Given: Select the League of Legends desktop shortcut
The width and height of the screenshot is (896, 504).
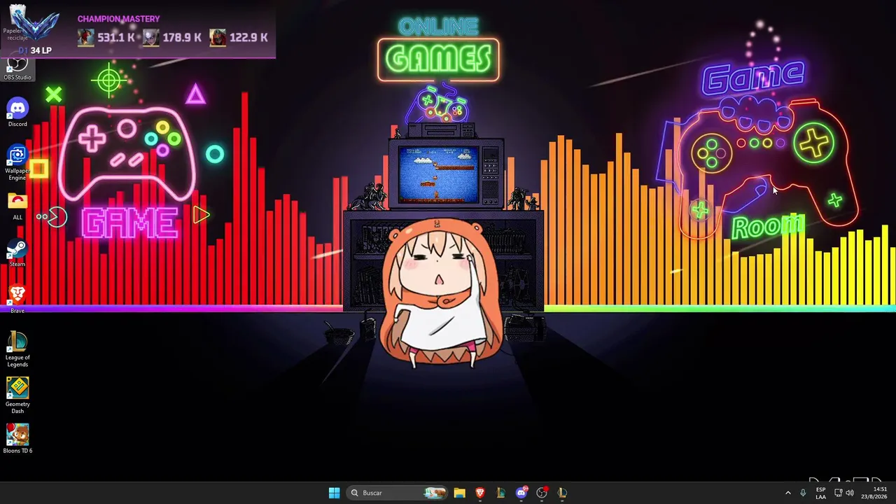Looking at the screenshot, I should click(17, 349).
